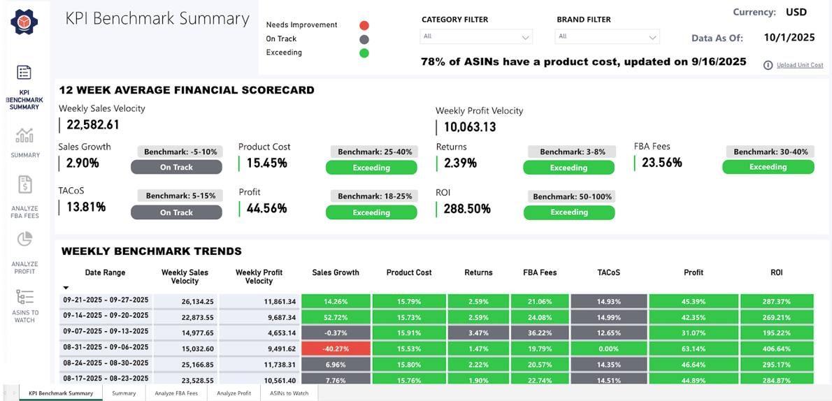Click the red Needs Improvement legend dot
The height and width of the screenshot is (401, 832).
click(364, 25)
